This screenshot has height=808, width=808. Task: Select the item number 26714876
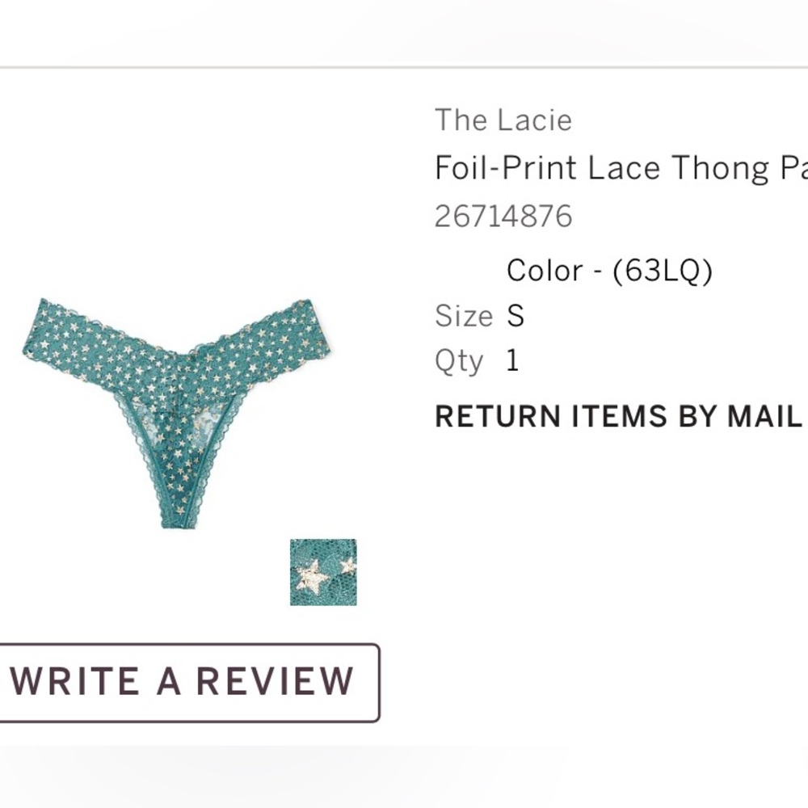click(503, 216)
